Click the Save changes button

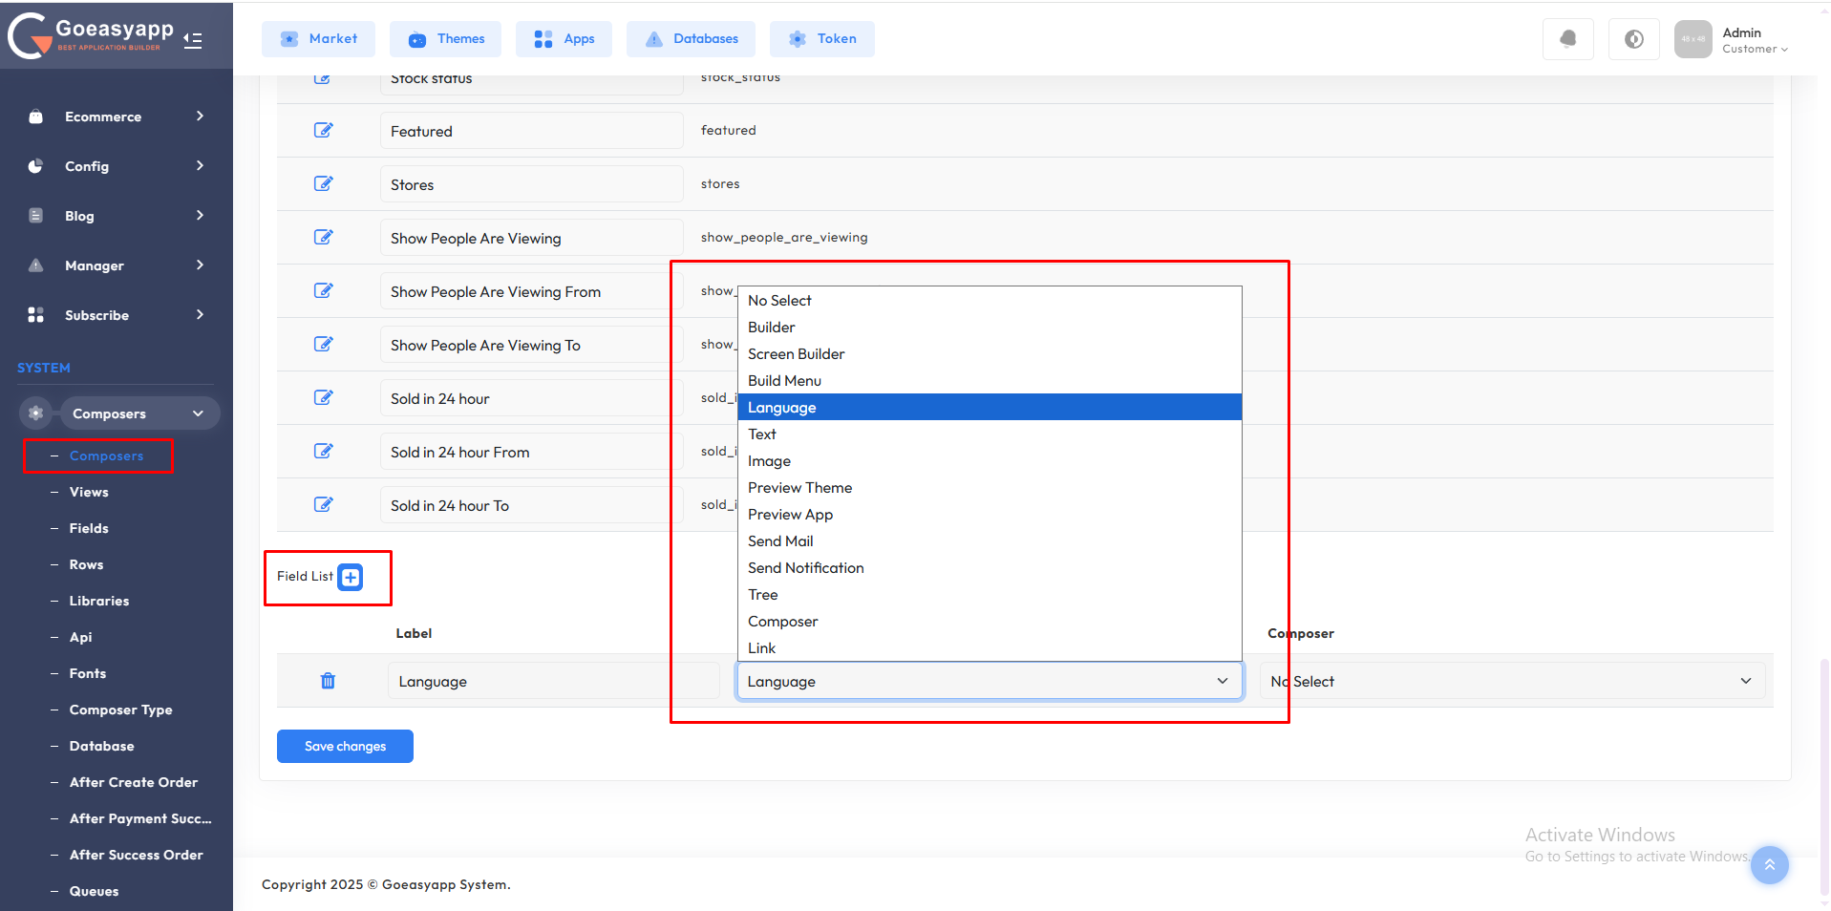point(345,747)
